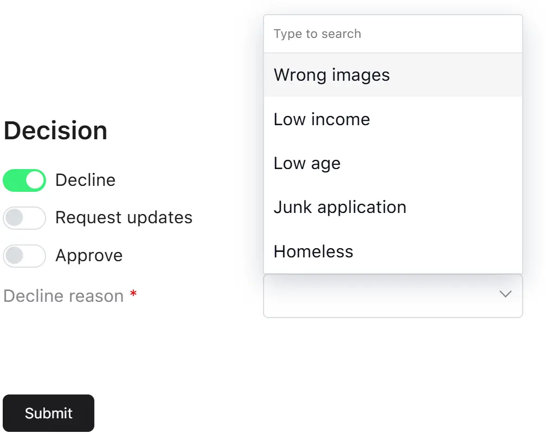Enable the Request updates toggle
This screenshot has height=440, width=546.
pyautogui.click(x=24, y=218)
